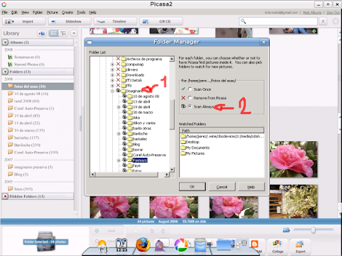Star the selected photos
The height and width of the screenshot is (256, 342).
pos(136,231)
